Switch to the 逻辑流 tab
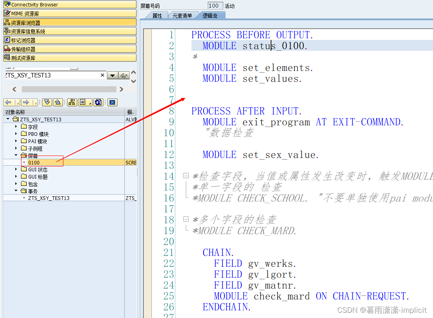The width and height of the screenshot is (433, 318). click(210, 16)
